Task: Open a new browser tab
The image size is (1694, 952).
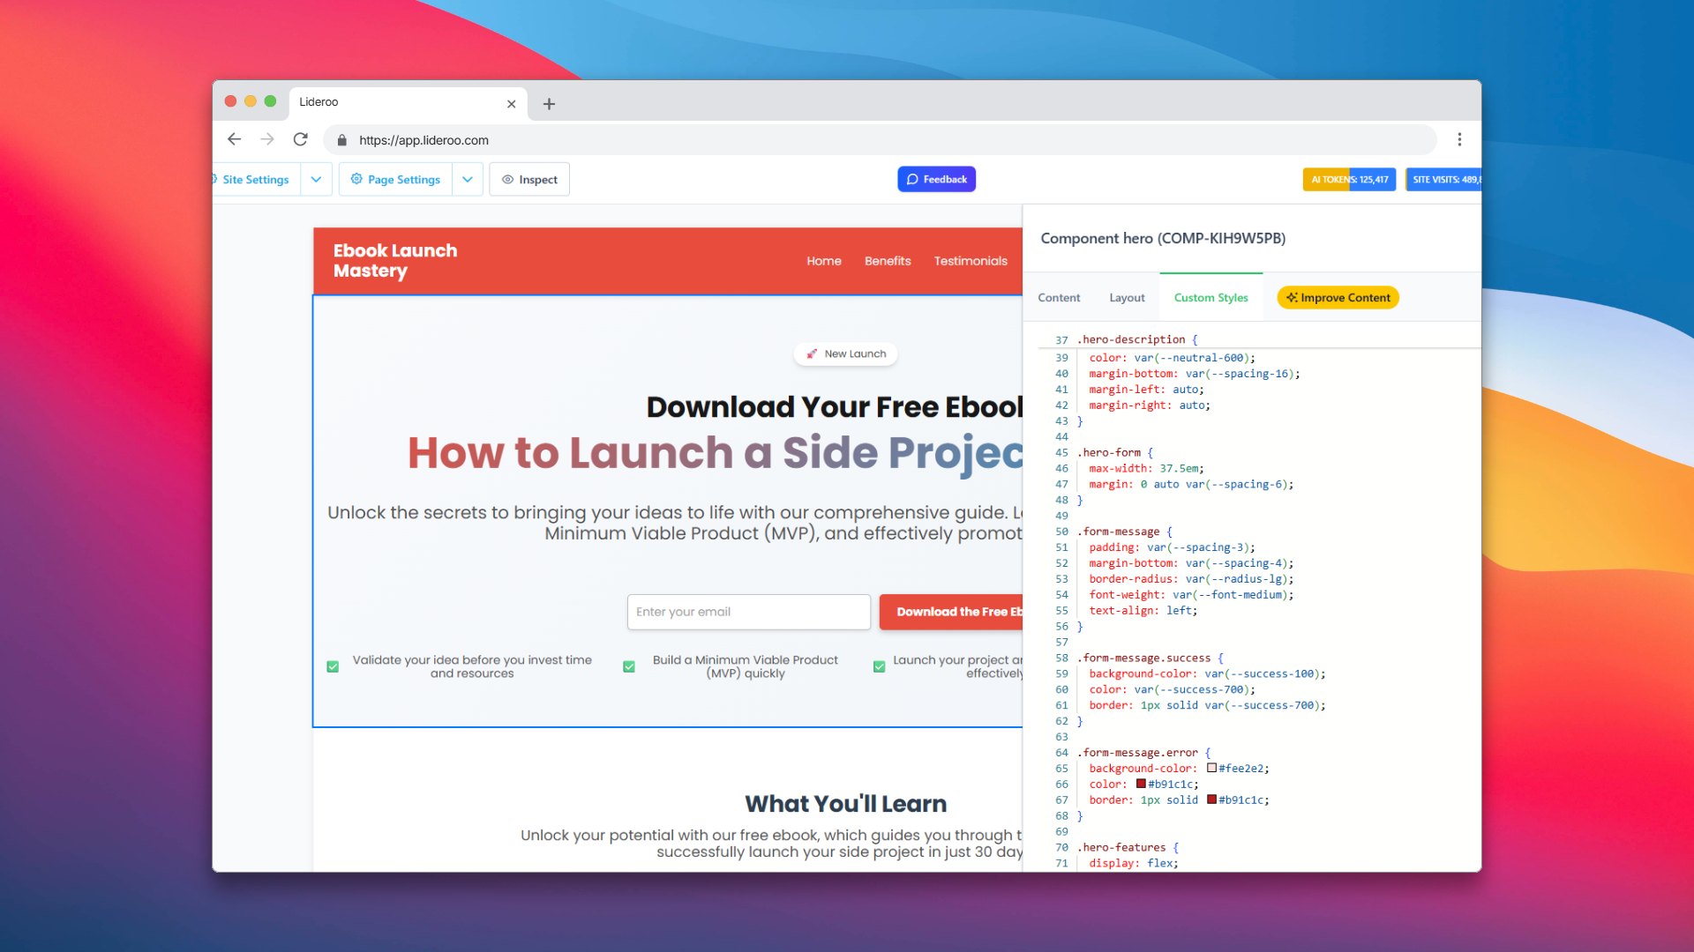Action: click(x=549, y=104)
